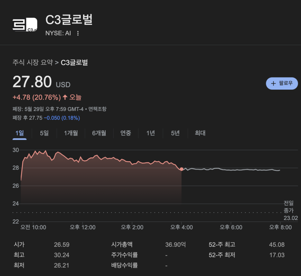
Task: Click the 최저 value 26.21
Action: coord(61,265)
